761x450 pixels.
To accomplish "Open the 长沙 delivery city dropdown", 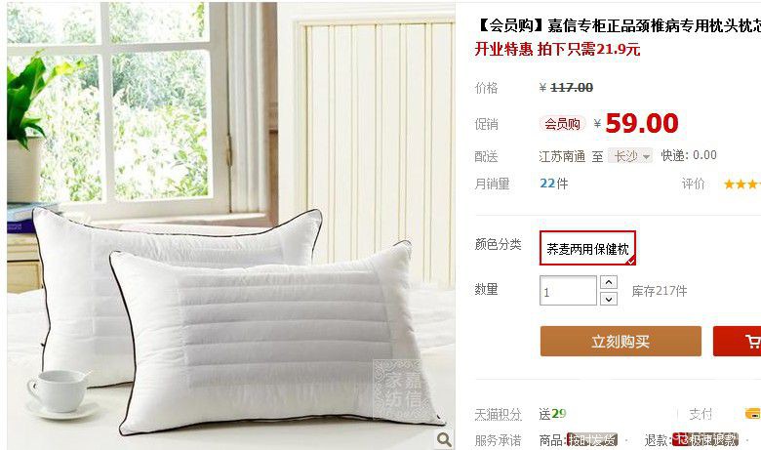I will pyautogui.click(x=630, y=156).
